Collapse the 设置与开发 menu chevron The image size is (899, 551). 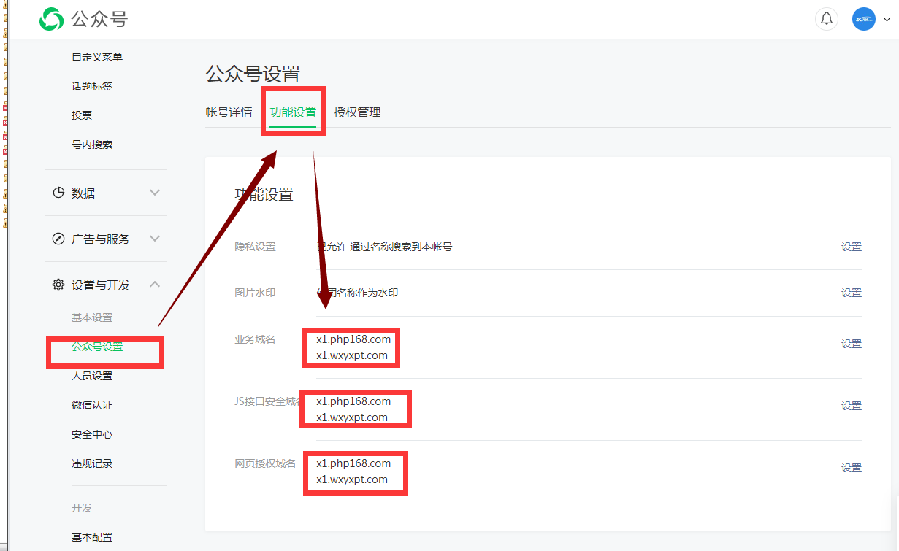coord(155,285)
